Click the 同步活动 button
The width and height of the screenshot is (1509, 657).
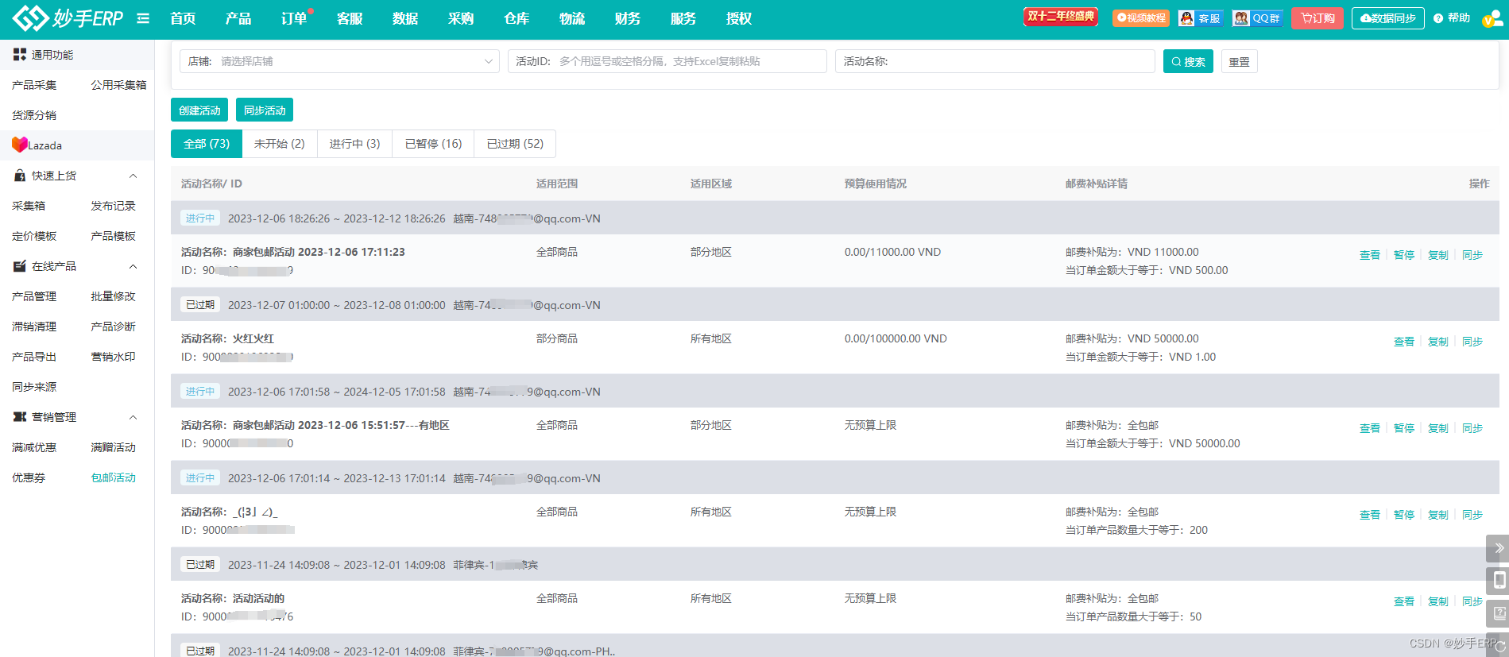[x=265, y=110]
